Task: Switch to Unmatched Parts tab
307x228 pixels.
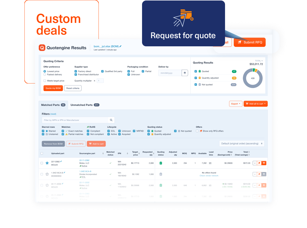Action: [x=85, y=105]
